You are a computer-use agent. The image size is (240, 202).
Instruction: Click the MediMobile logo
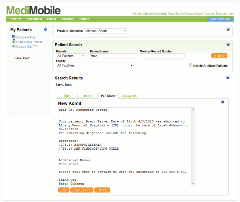coord(33,10)
